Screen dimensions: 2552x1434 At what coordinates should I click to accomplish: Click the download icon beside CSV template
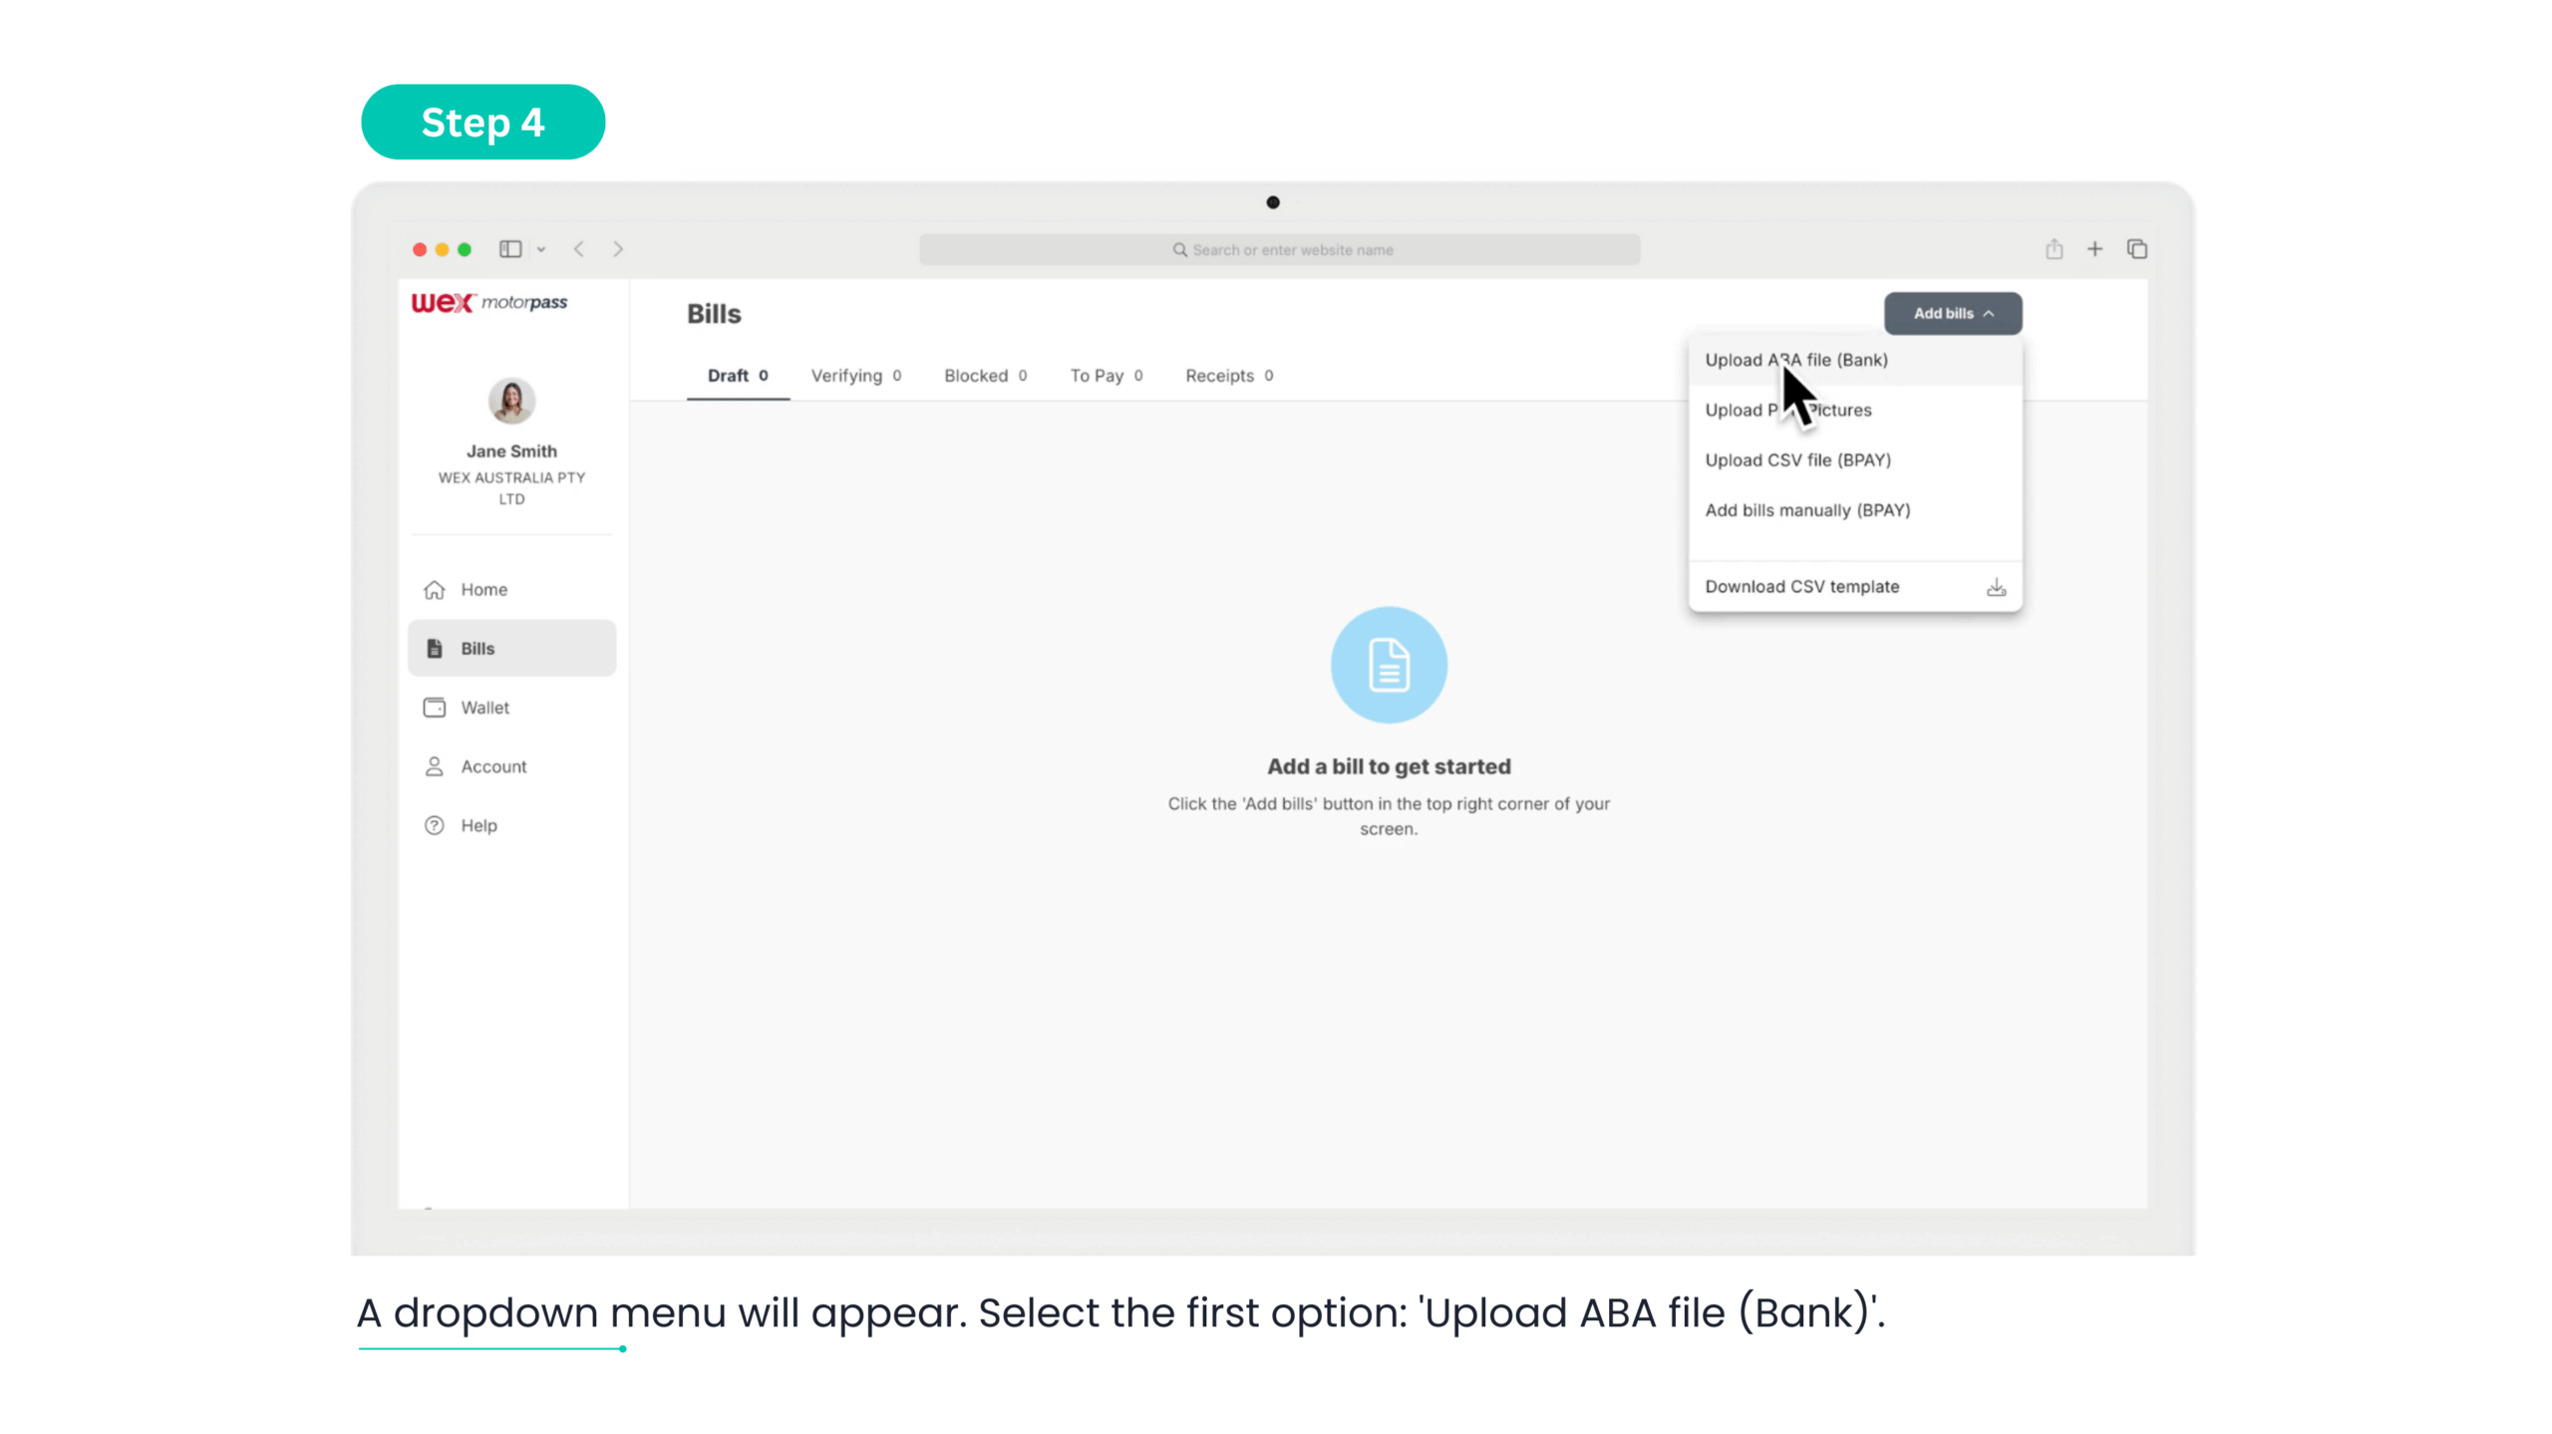click(x=1996, y=587)
